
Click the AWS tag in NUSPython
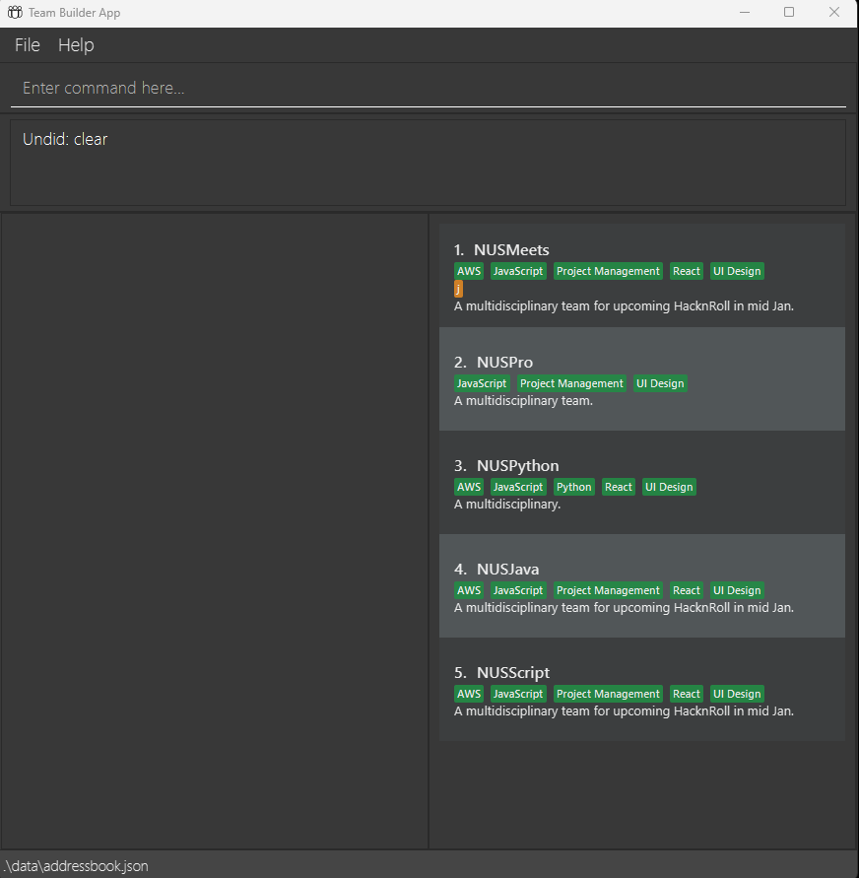pos(469,487)
